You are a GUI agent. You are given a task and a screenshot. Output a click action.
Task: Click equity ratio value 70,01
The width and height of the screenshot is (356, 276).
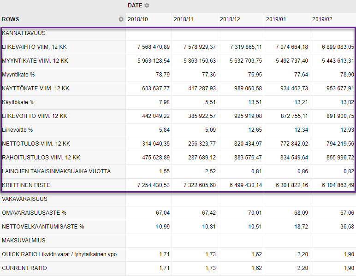255,213
